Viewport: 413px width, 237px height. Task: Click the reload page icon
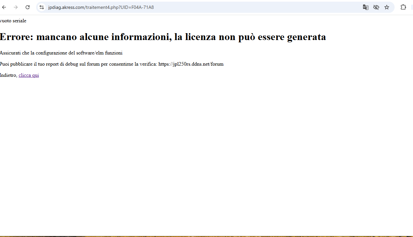(x=28, y=7)
